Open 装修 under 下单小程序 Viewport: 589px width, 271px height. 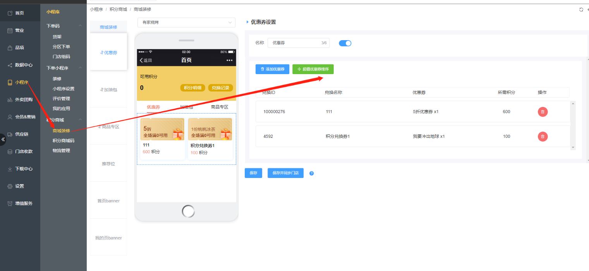57,79
